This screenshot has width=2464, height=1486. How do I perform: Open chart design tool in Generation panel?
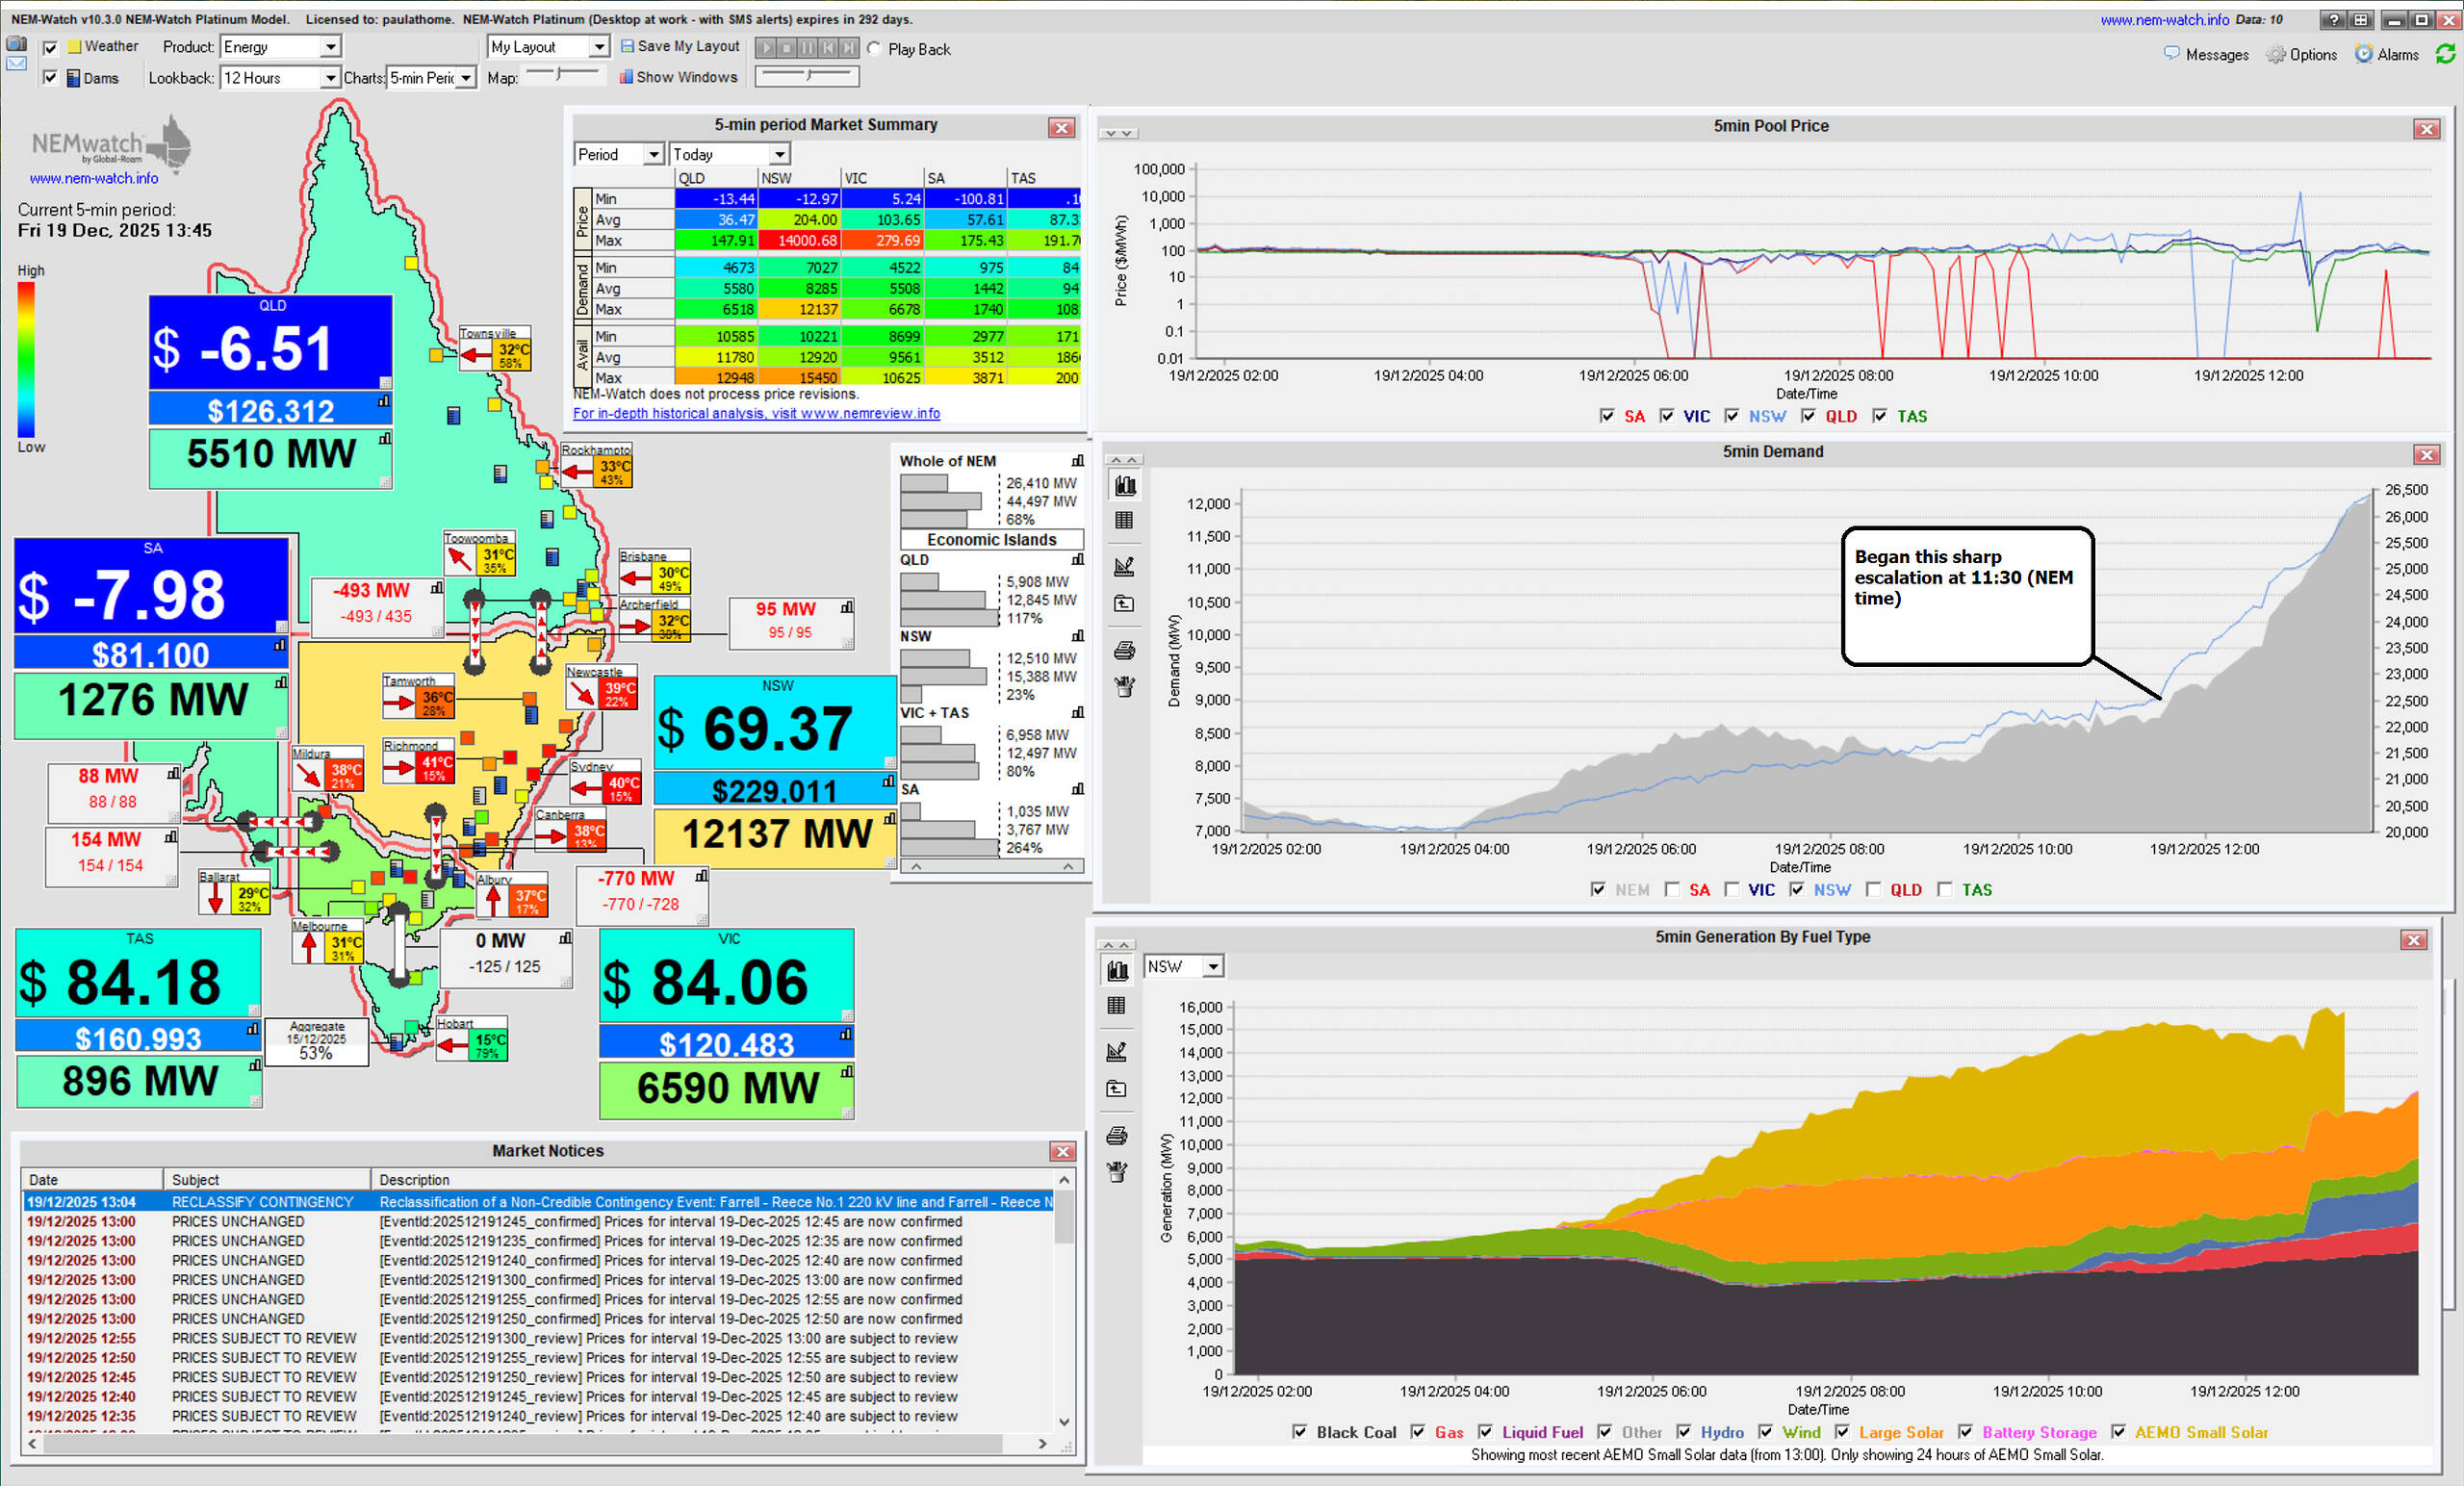[1117, 1051]
